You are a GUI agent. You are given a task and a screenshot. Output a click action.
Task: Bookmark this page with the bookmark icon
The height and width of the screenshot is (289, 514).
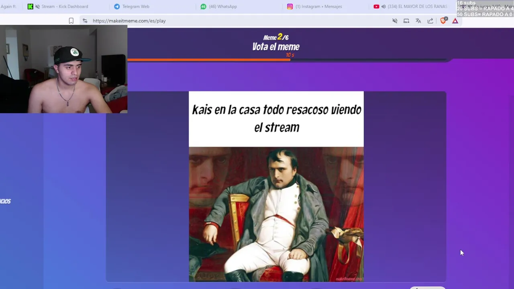(x=71, y=21)
